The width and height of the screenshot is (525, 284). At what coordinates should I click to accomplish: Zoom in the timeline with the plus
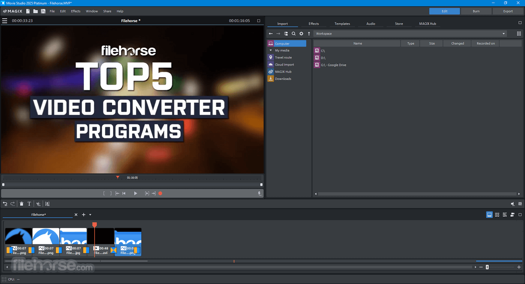tap(519, 267)
